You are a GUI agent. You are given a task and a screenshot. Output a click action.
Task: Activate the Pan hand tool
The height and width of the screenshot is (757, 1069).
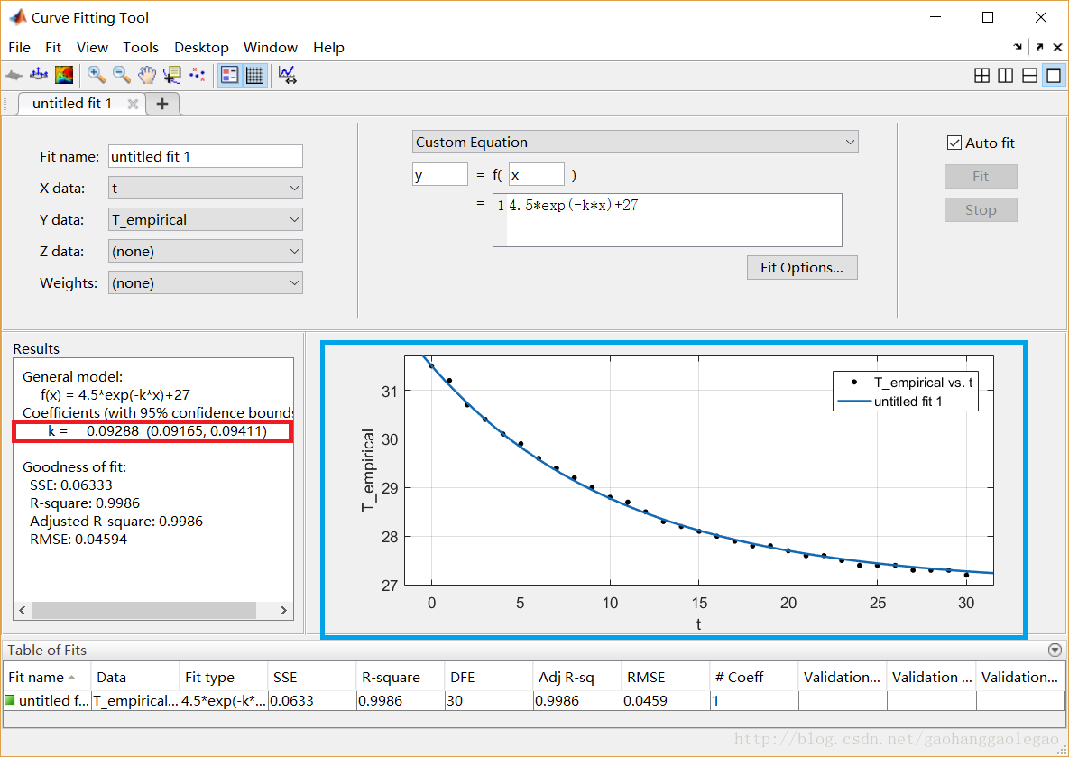click(x=146, y=75)
